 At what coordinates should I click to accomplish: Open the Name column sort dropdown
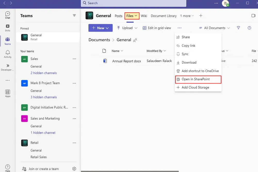tap(117, 51)
